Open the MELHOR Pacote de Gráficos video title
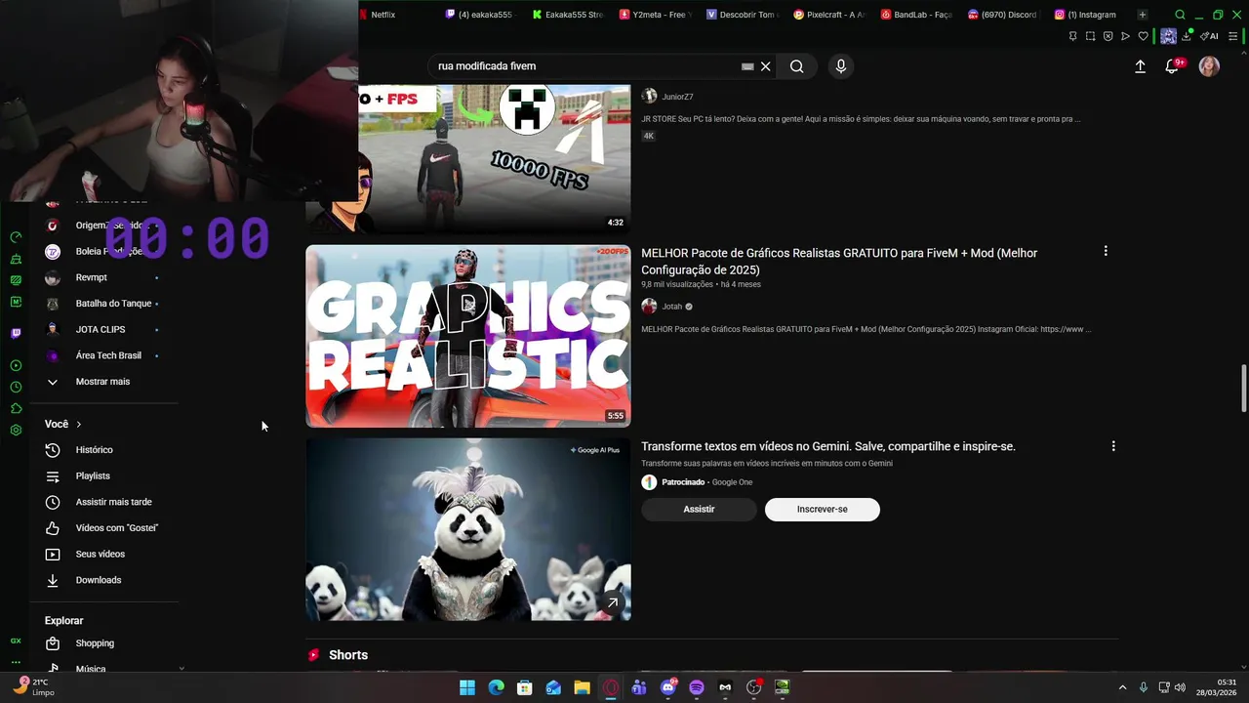The image size is (1249, 703). (x=839, y=262)
